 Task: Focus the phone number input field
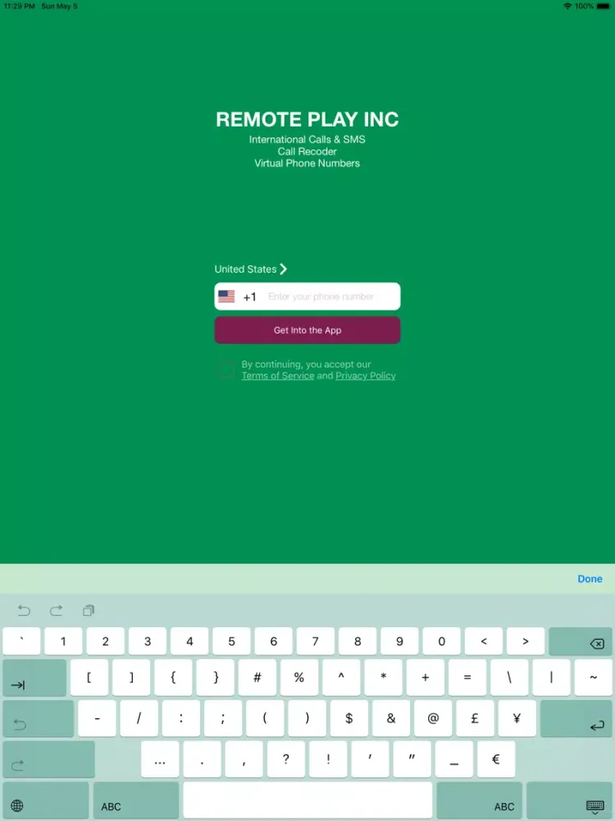[331, 296]
